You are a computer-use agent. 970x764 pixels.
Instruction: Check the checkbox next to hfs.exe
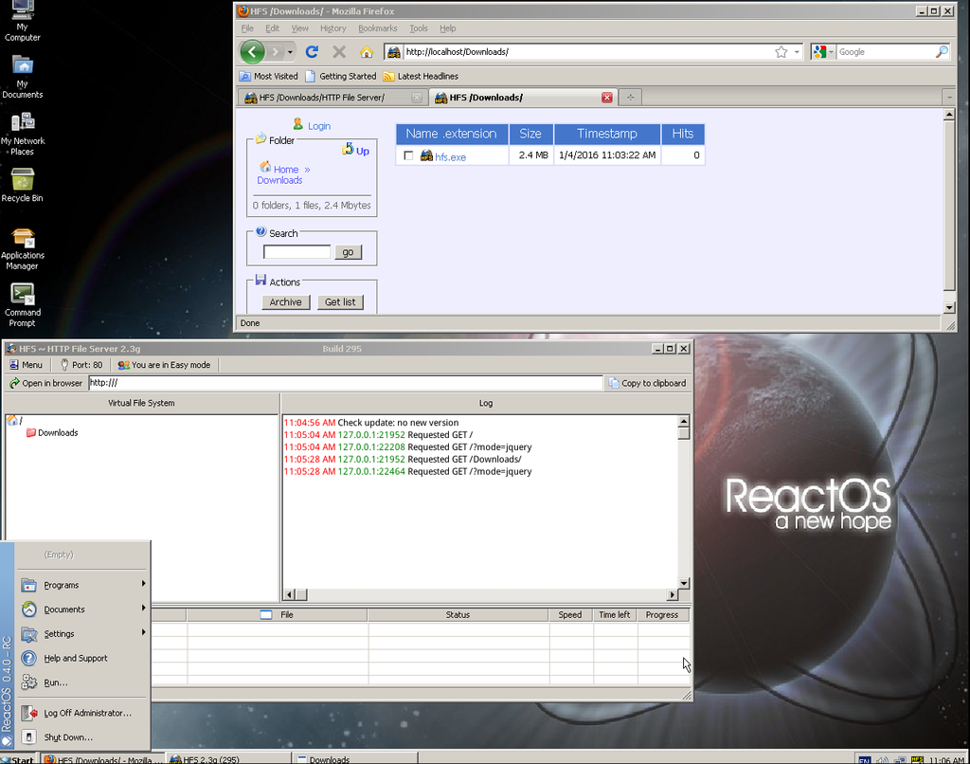click(x=406, y=155)
